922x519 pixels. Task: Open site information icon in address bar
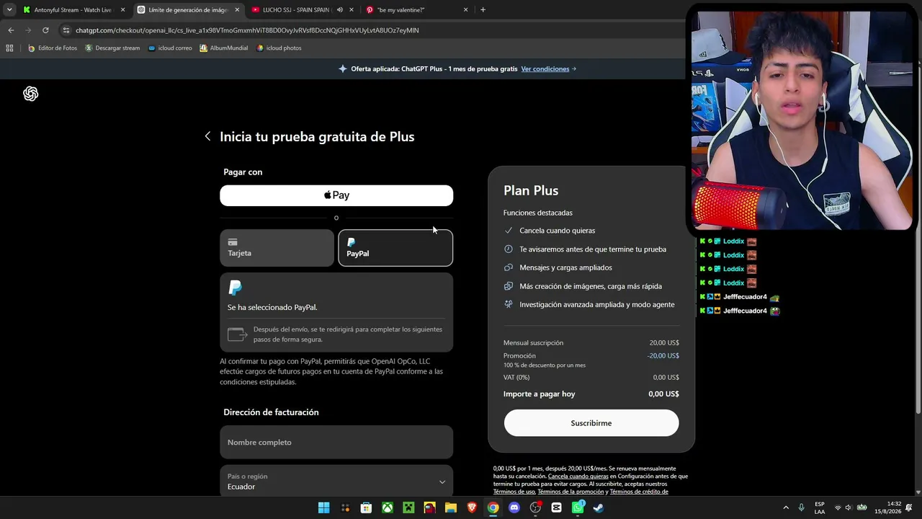pos(66,30)
